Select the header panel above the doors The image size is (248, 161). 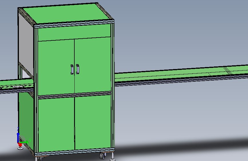click(x=74, y=32)
